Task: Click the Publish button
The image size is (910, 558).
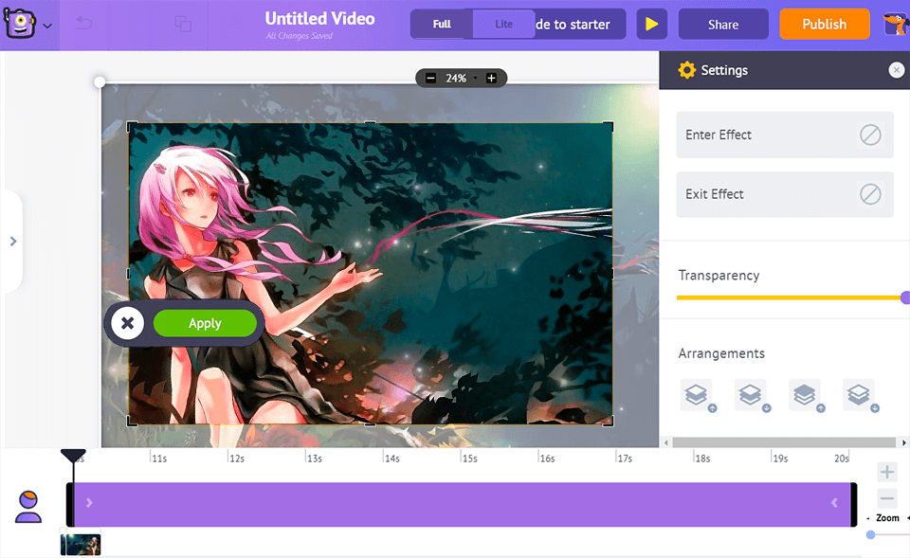Action: tap(824, 25)
